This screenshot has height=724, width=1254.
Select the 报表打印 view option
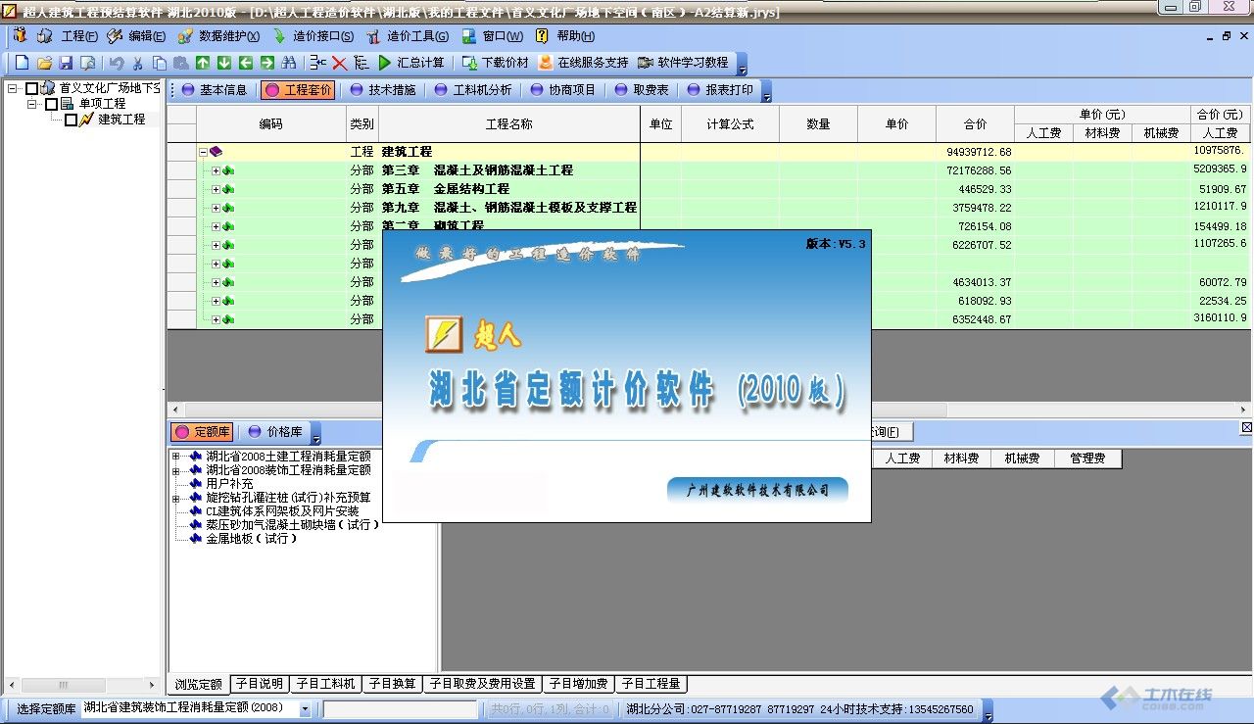click(x=720, y=90)
